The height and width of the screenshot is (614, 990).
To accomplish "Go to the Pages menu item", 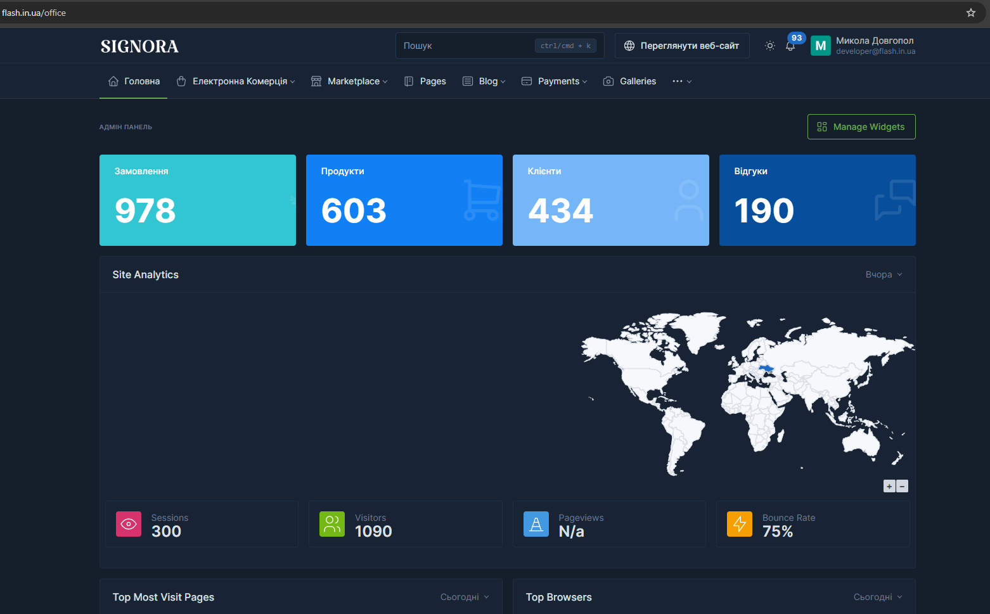I will tap(425, 81).
